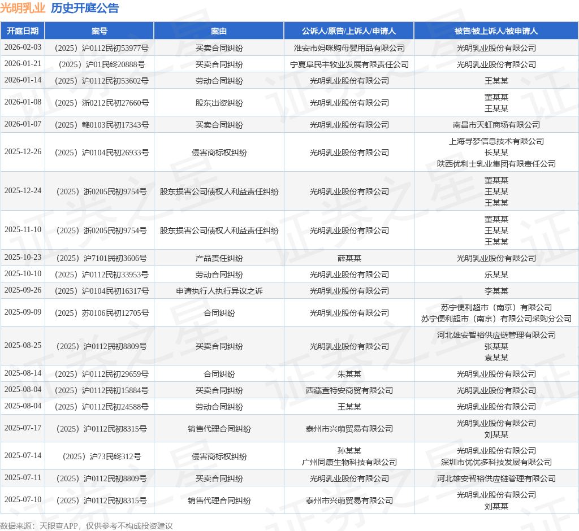Click the date 2025-12-24
Image resolution: width=579 pixels, height=531 pixels.
click(x=23, y=191)
